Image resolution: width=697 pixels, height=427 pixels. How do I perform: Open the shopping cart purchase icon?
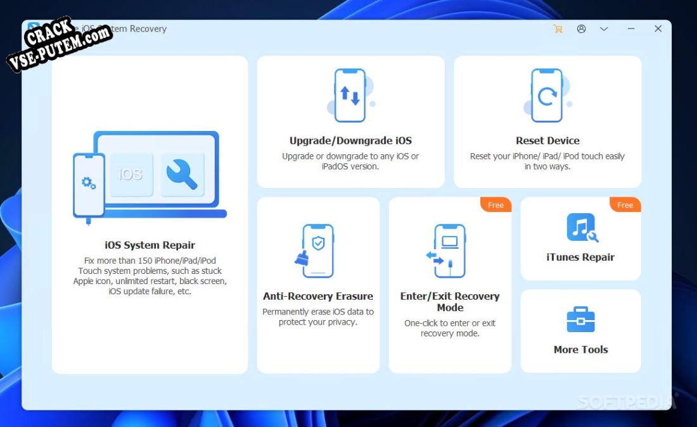558,29
